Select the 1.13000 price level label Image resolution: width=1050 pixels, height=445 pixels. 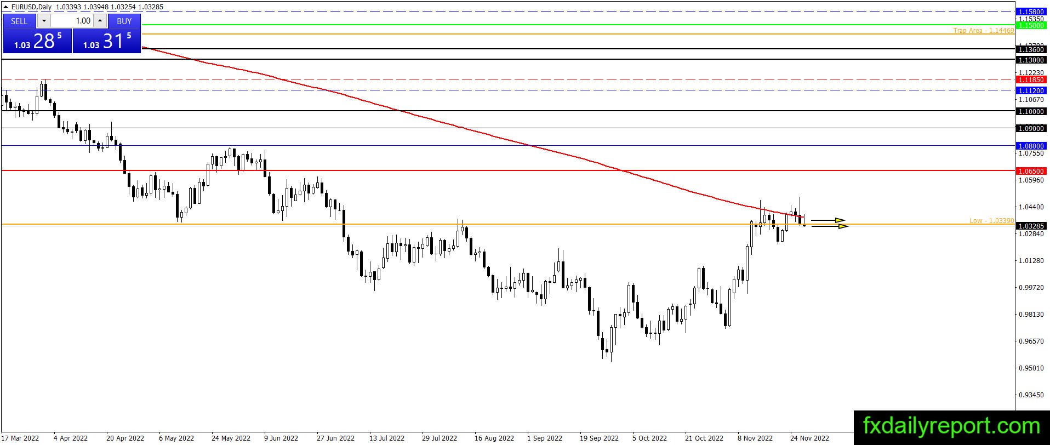[x=1031, y=60]
